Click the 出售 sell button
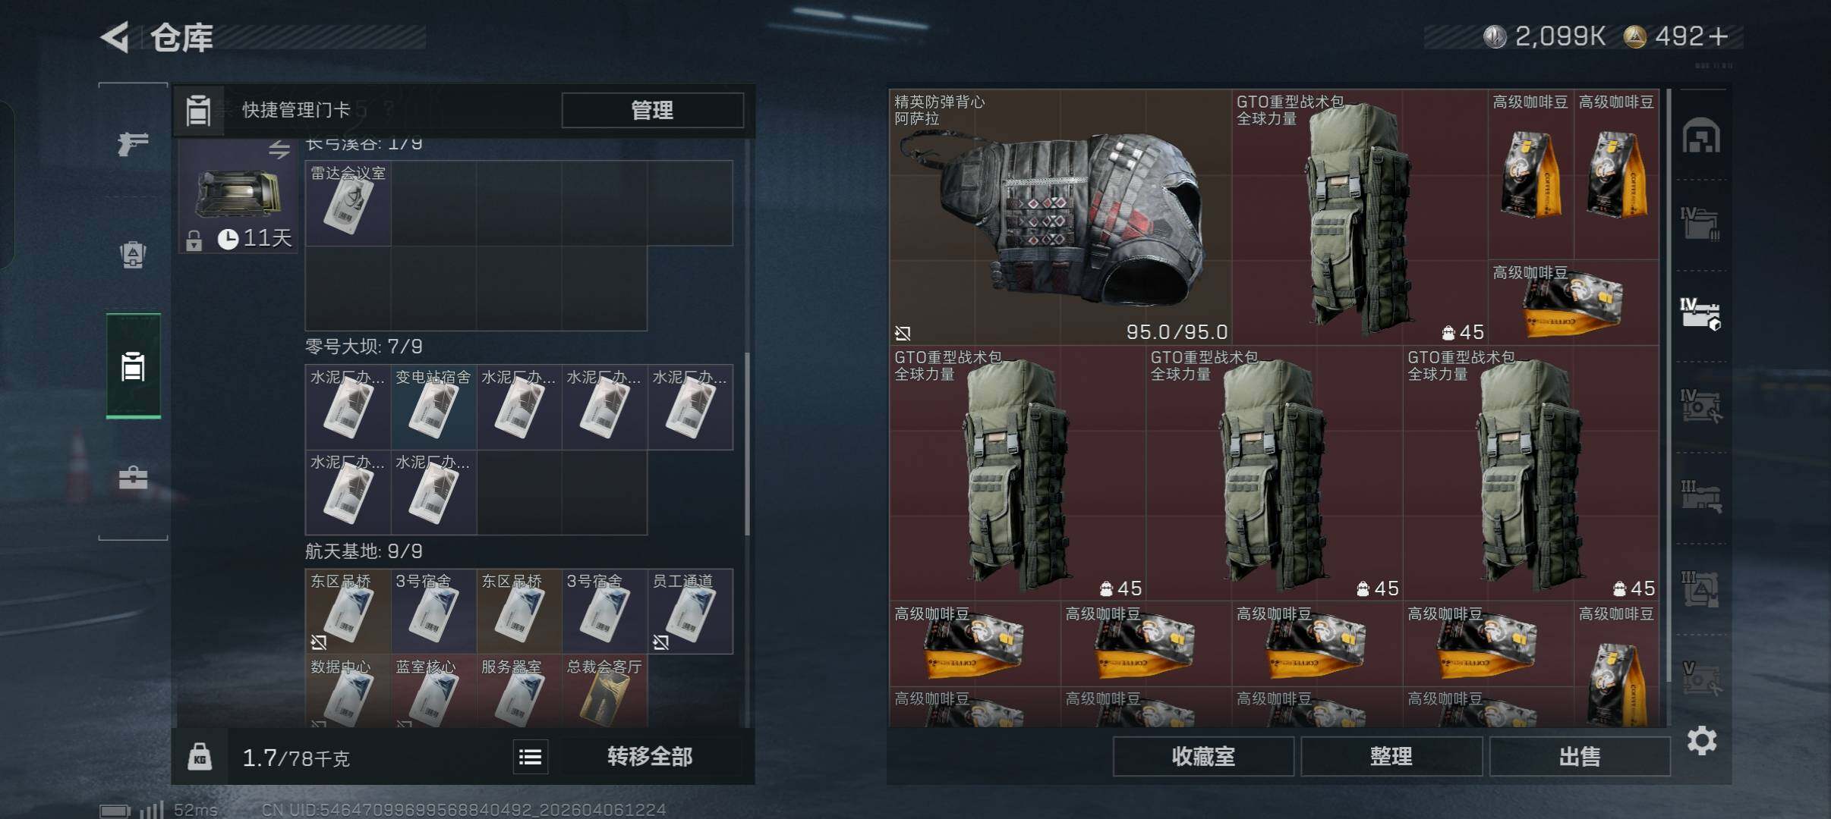The image size is (1831, 819). tap(1580, 756)
